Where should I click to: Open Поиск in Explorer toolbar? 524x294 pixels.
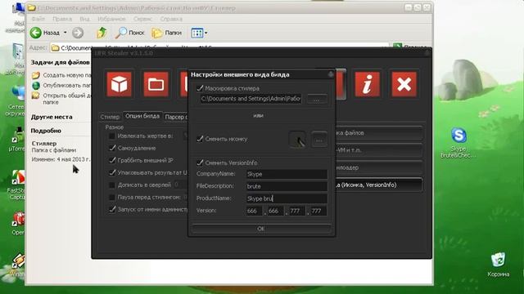[x=129, y=33]
